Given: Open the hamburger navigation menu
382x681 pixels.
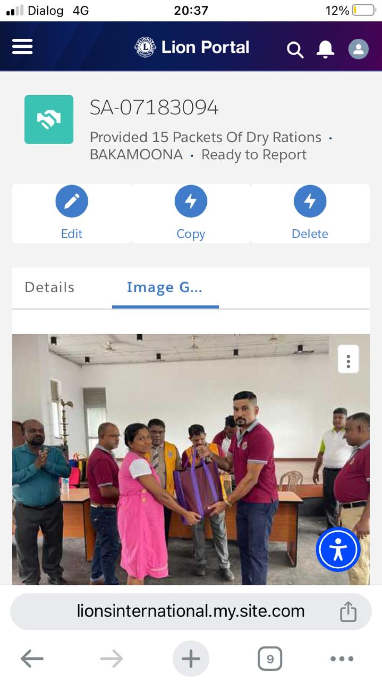Looking at the screenshot, I should point(22,47).
